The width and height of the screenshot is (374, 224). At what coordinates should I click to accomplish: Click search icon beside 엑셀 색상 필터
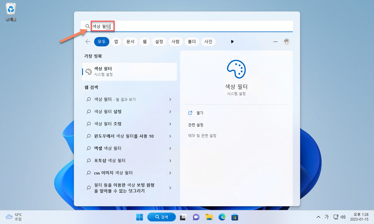click(x=89, y=148)
